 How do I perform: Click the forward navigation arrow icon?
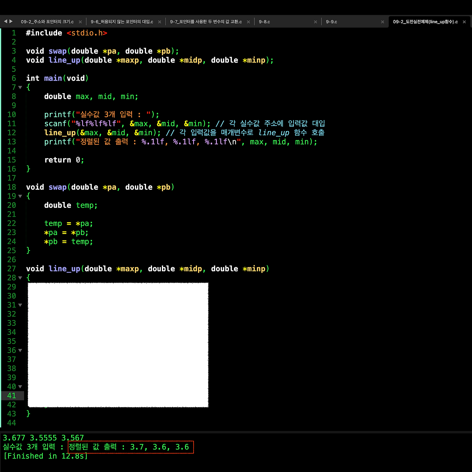tap(10, 21)
